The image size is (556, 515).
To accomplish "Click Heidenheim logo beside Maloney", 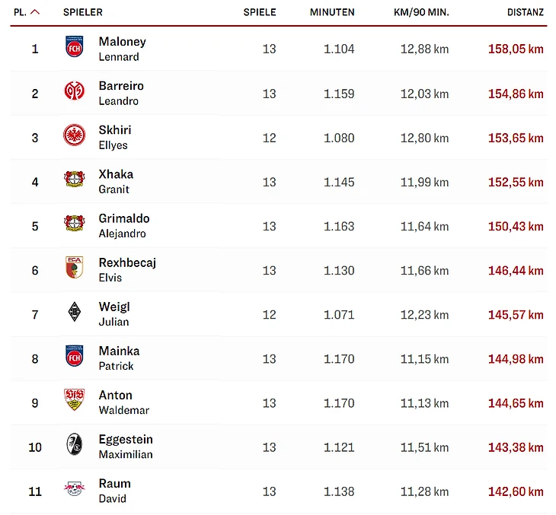I will point(74,49).
